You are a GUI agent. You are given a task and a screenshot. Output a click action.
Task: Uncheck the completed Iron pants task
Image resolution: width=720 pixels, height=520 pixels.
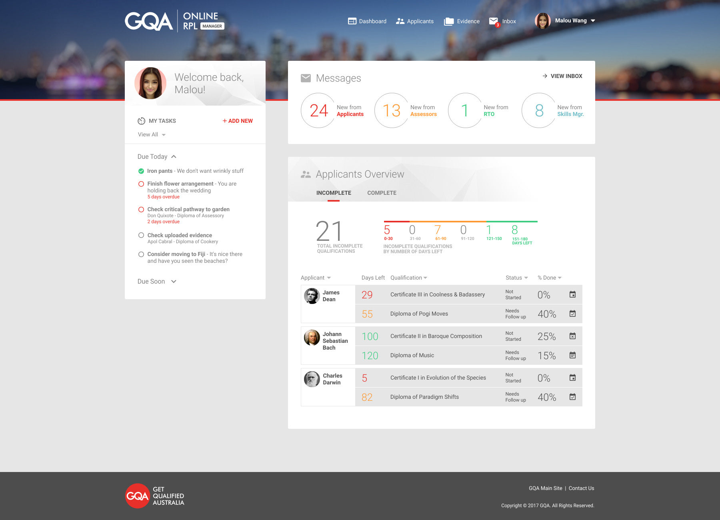coord(141,171)
